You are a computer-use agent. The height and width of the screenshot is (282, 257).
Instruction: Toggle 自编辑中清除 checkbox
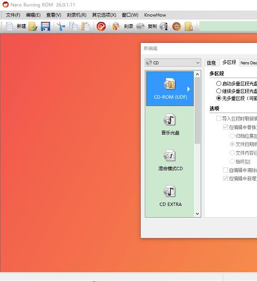click(x=225, y=170)
